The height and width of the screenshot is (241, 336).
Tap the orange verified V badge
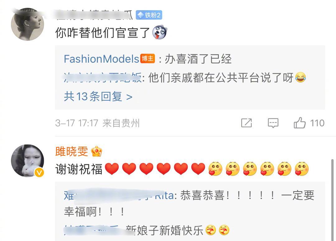(x=39, y=172)
